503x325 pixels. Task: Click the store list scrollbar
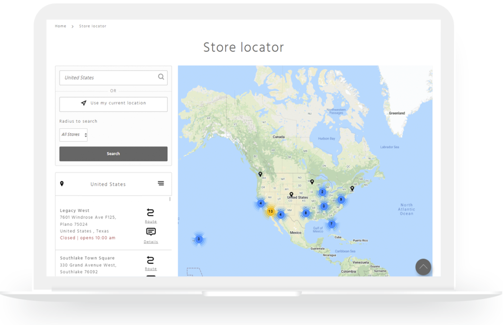[170, 199]
